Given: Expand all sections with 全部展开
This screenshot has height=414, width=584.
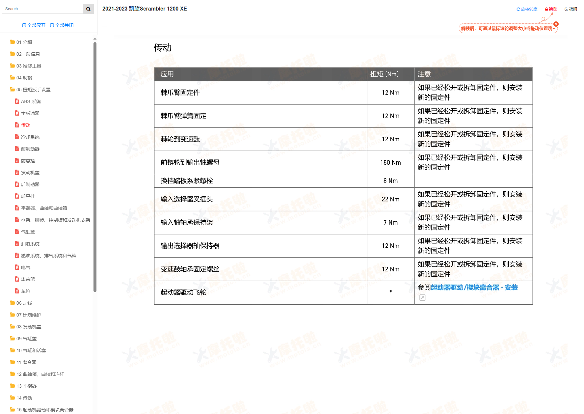Looking at the screenshot, I should (34, 25).
